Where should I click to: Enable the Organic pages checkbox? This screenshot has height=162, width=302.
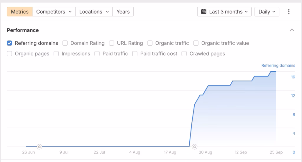pos(9,54)
